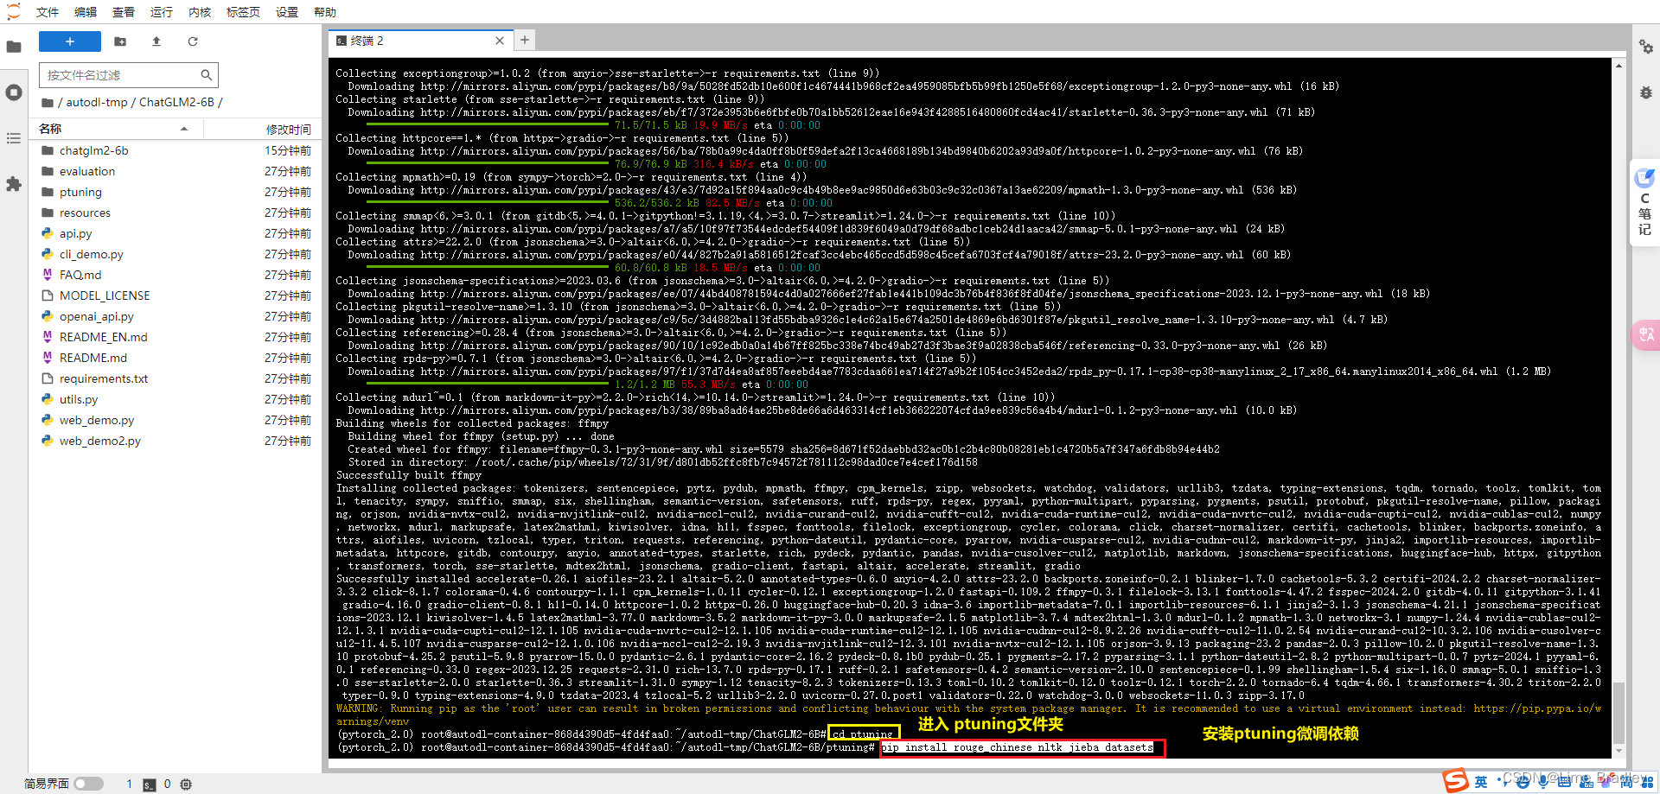This screenshot has height=794, width=1660.
Task: Click the Jupyter logo icon
Action: [13, 11]
